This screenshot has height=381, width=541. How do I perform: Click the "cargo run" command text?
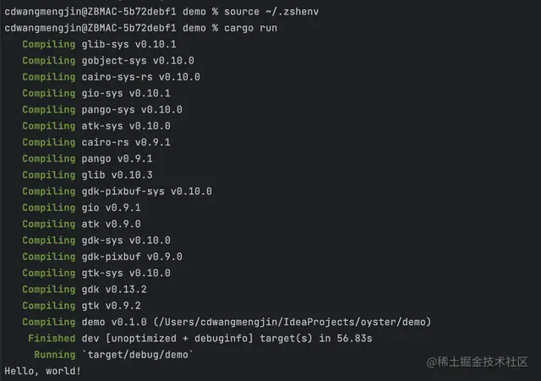(254, 27)
